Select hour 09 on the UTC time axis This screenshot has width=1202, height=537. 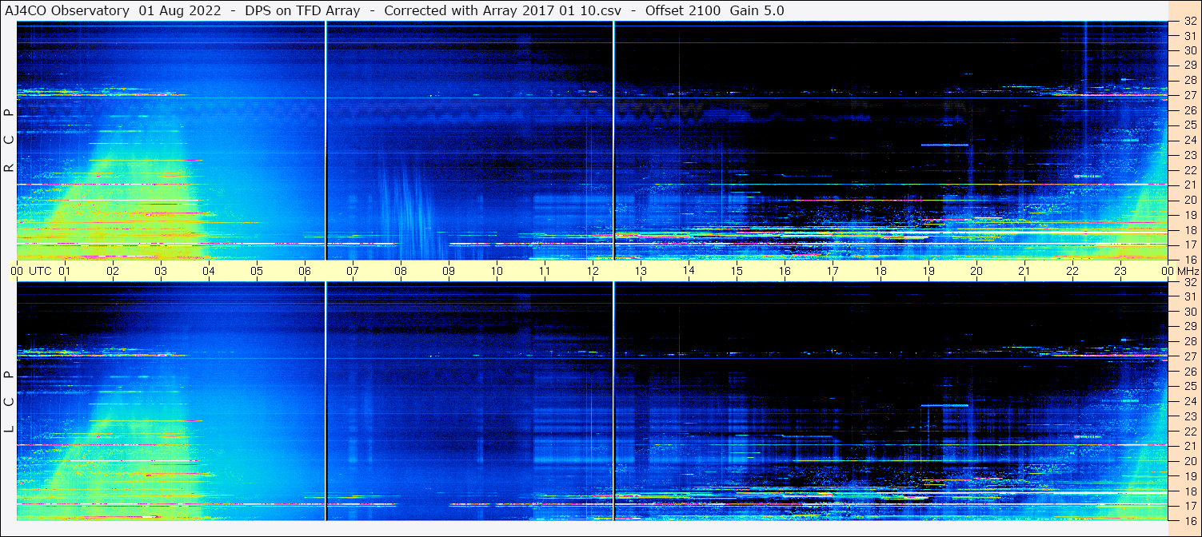coord(449,271)
